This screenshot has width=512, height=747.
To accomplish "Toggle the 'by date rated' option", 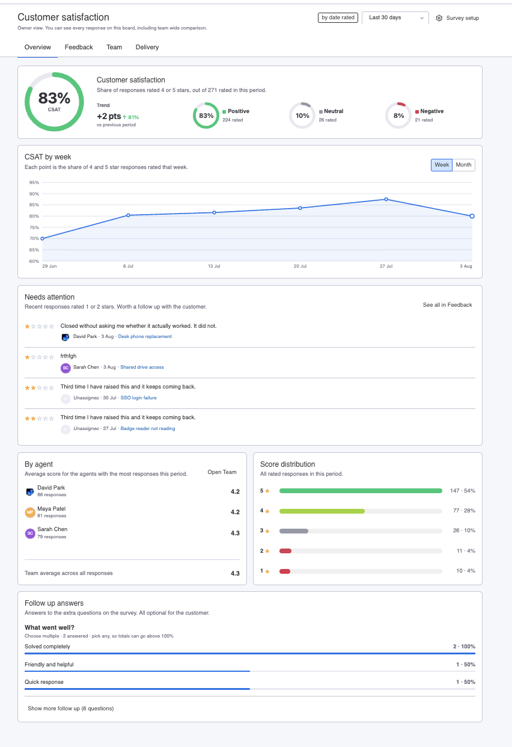I will click(x=338, y=17).
